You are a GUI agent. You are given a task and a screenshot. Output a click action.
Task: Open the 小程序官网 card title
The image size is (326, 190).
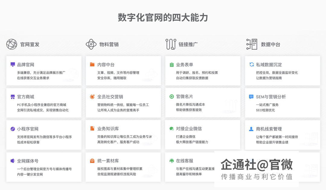pos(28,129)
